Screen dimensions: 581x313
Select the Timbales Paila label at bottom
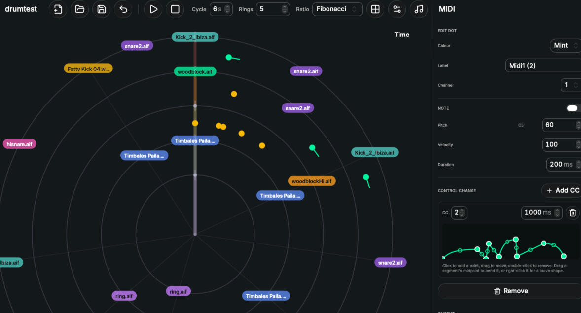tap(266, 296)
